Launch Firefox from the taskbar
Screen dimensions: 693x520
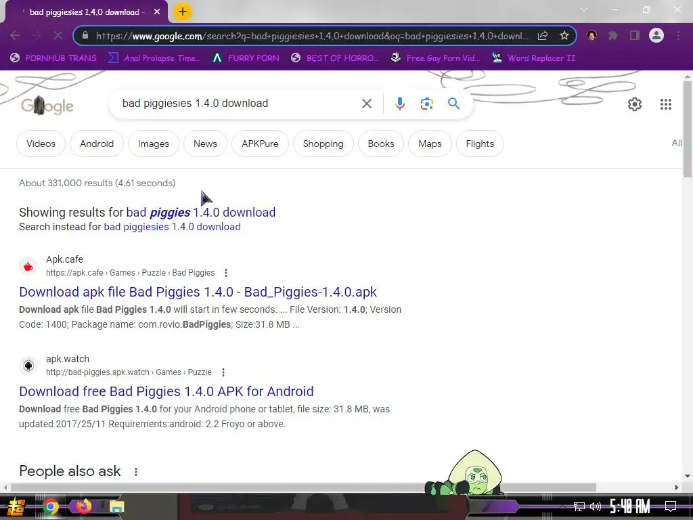[x=84, y=506]
